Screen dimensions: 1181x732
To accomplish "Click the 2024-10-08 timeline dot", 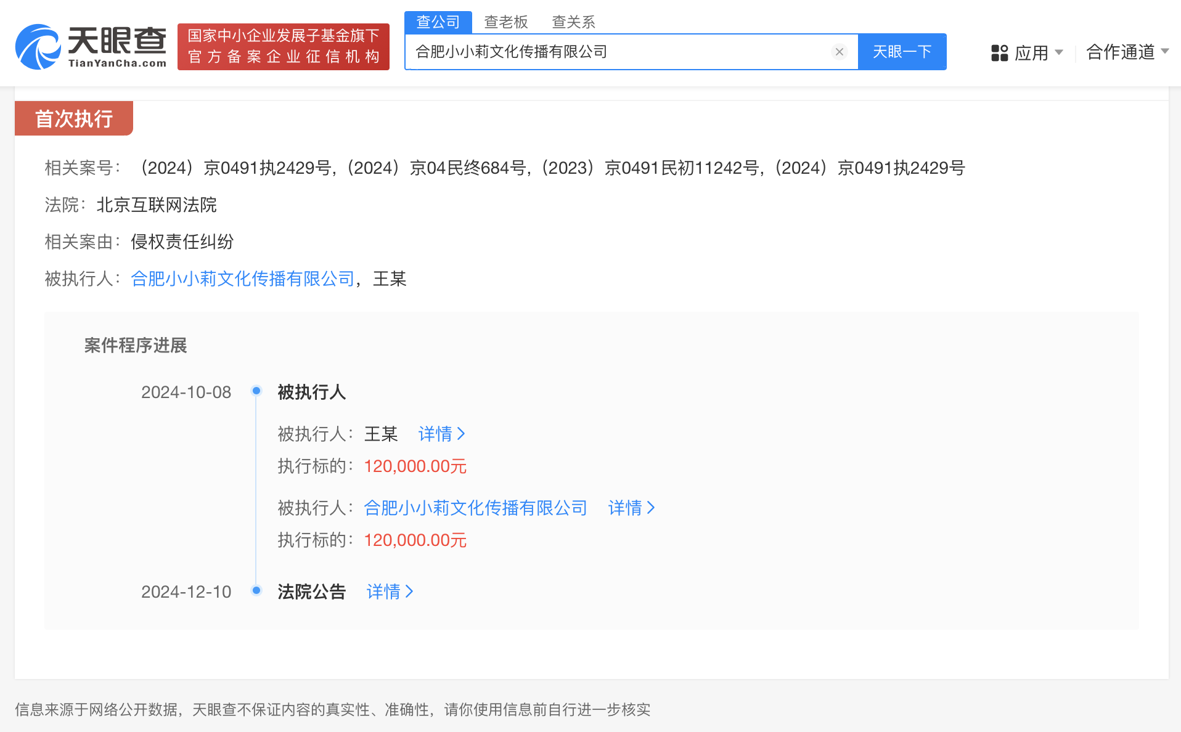I will tap(256, 391).
